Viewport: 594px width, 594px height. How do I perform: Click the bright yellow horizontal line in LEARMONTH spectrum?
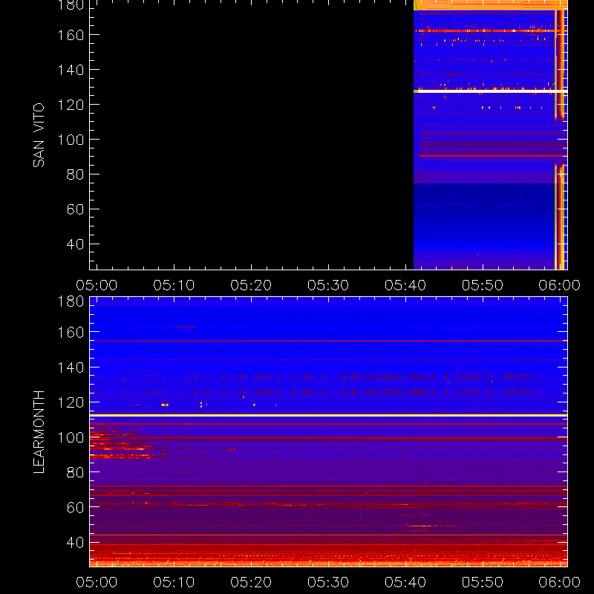point(328,416)
